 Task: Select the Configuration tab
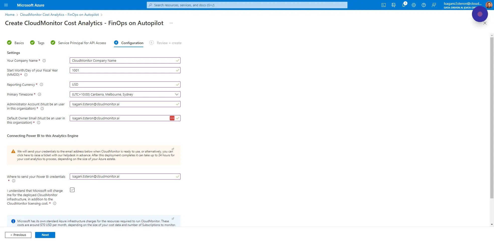tap(129, 43)
